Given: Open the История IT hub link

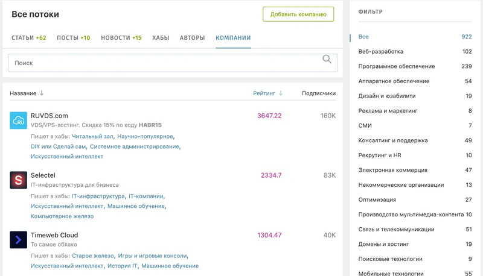Looking at the screenshot, I should coord(123,266).
